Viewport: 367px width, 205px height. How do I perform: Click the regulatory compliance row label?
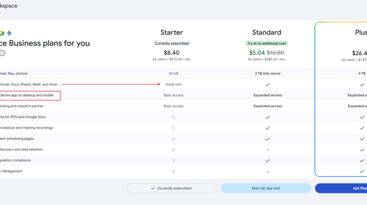(x=15, y=160)
